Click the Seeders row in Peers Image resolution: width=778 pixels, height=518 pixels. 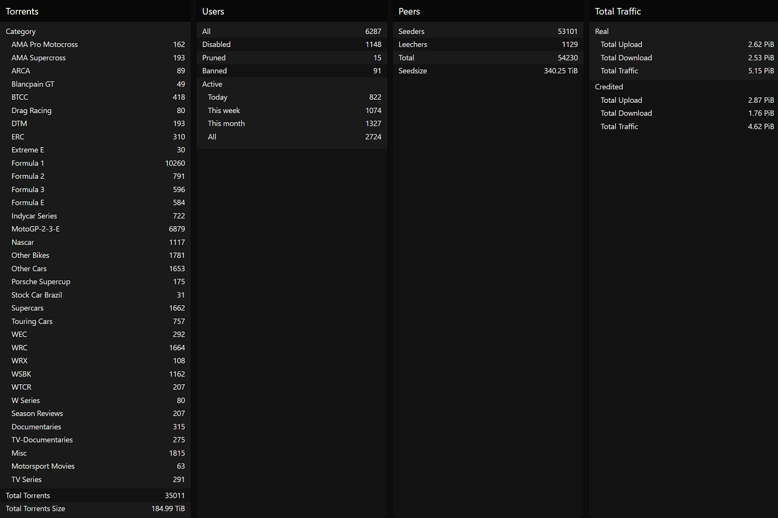click(x=411, y=32)
